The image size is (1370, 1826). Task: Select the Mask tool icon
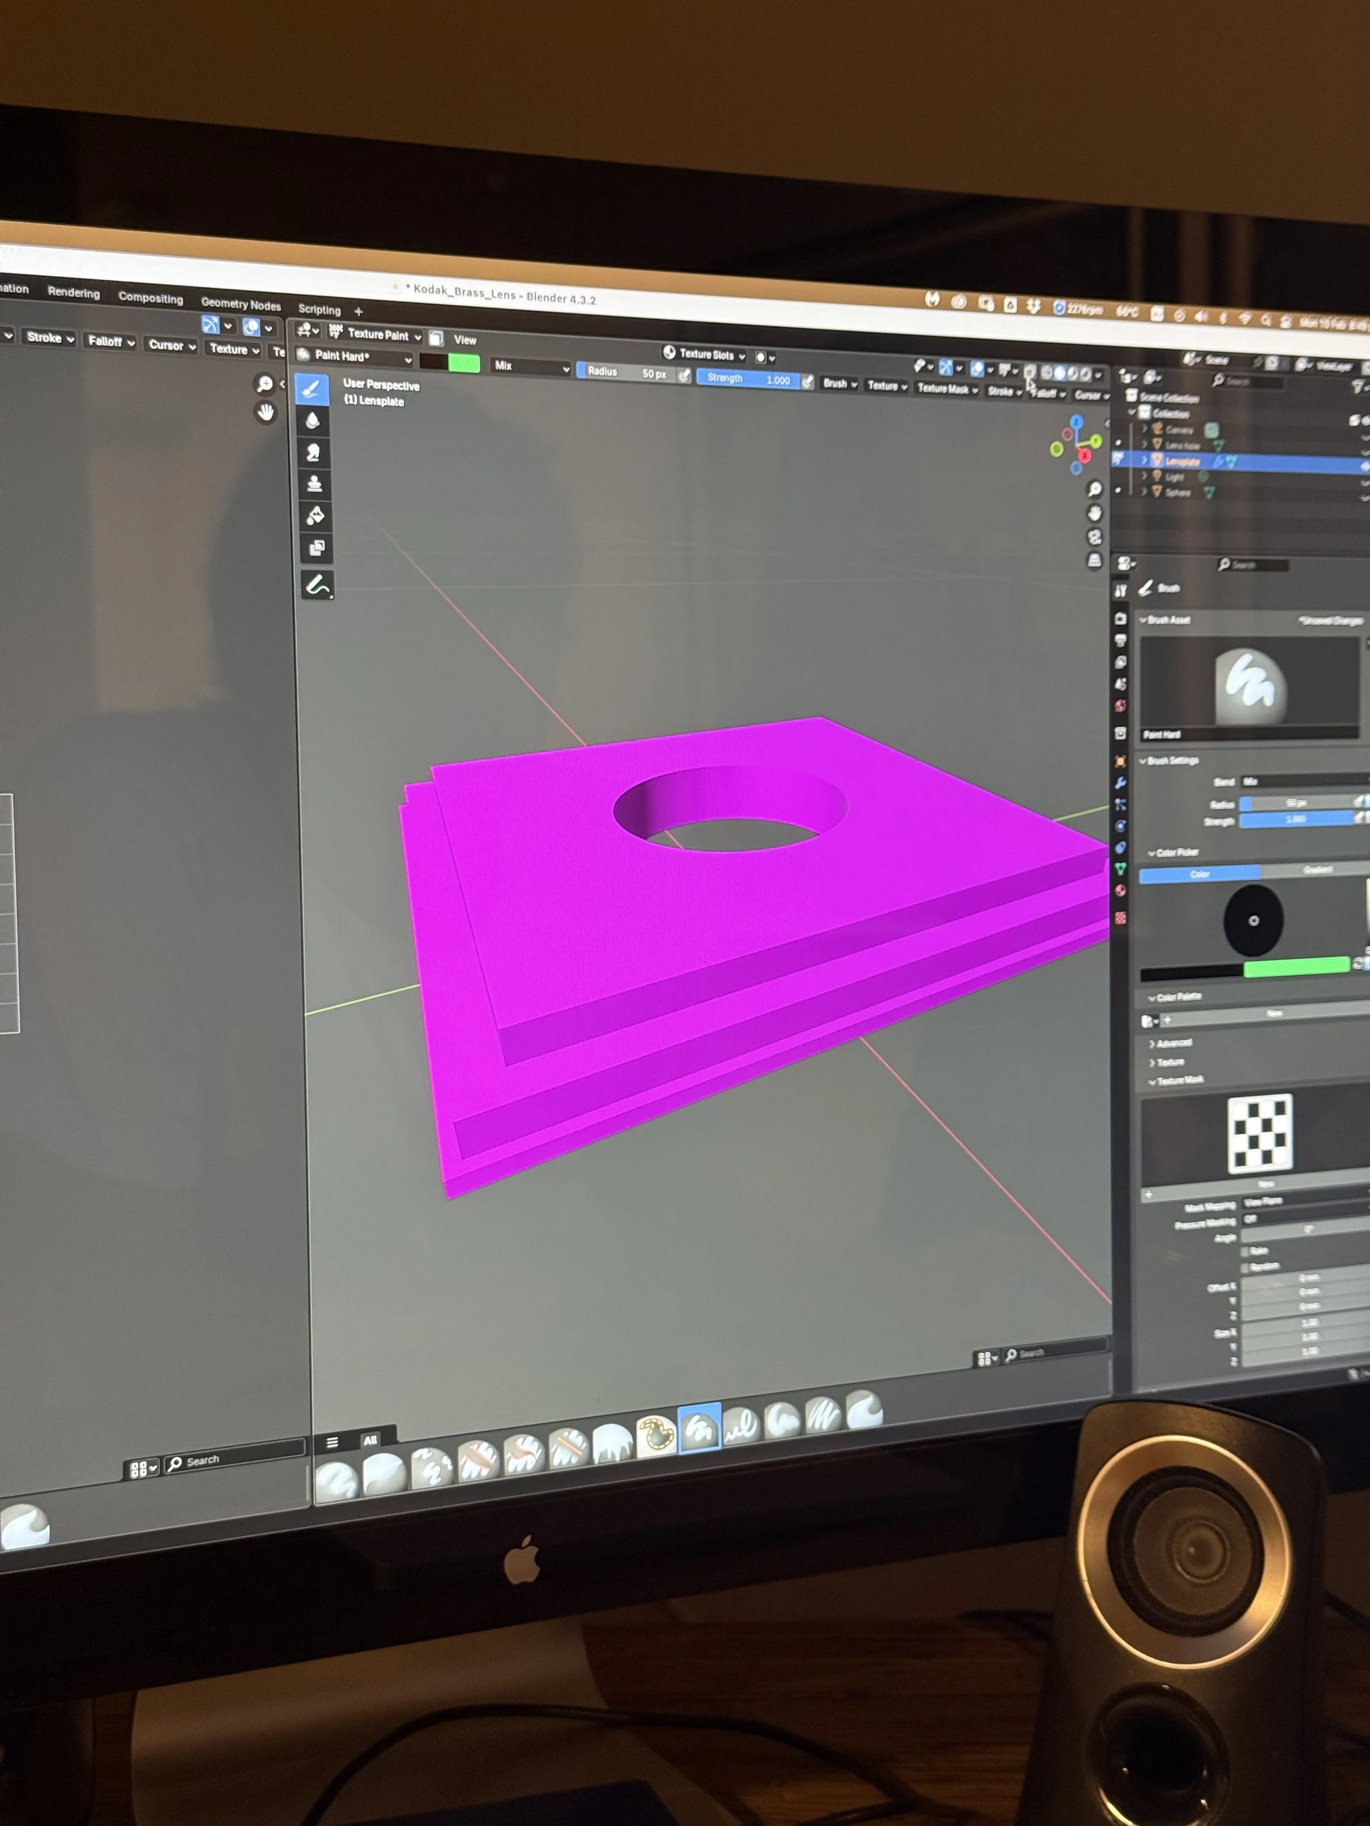click(316, 547)
